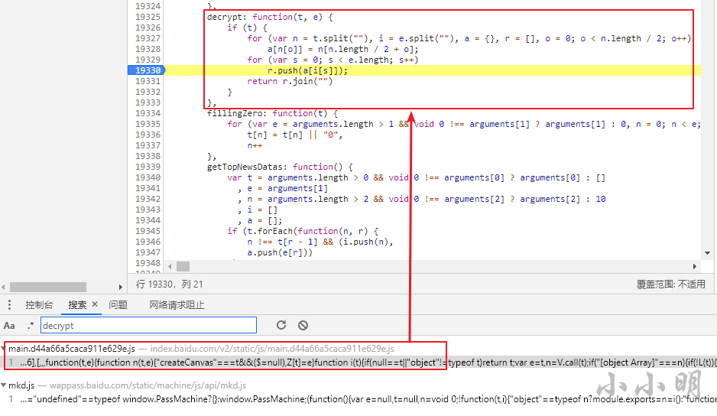Click the highlighted r.push(a[i[s]]) line

307,70
